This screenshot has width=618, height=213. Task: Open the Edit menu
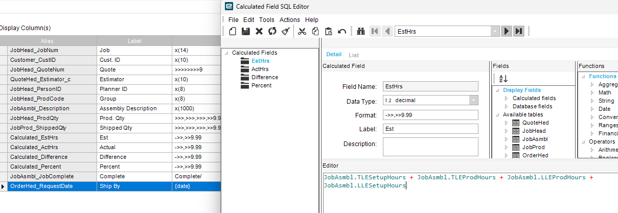pyautogui.click(x=249, y=19)
